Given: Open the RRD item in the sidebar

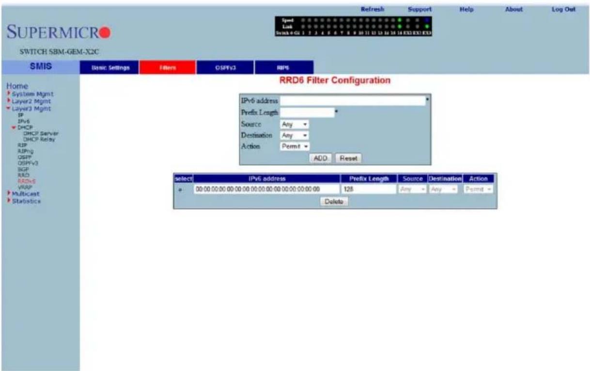Looking at the screenshot, I should 23,175.
